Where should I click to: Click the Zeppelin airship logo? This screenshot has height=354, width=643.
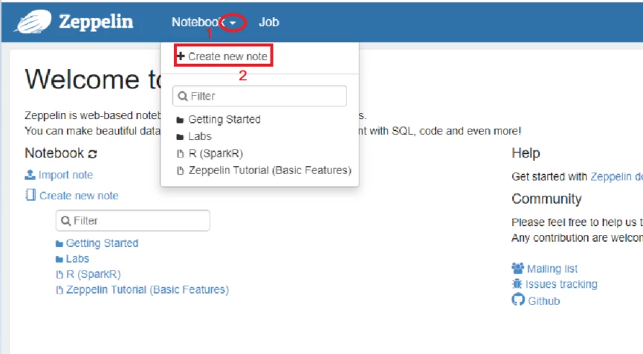(33, 22)
